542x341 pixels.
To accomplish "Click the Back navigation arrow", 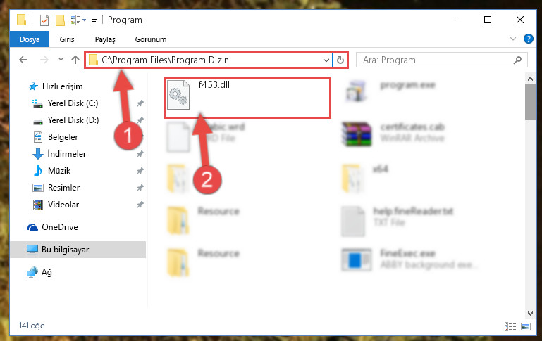I will [x=23, y=60].
